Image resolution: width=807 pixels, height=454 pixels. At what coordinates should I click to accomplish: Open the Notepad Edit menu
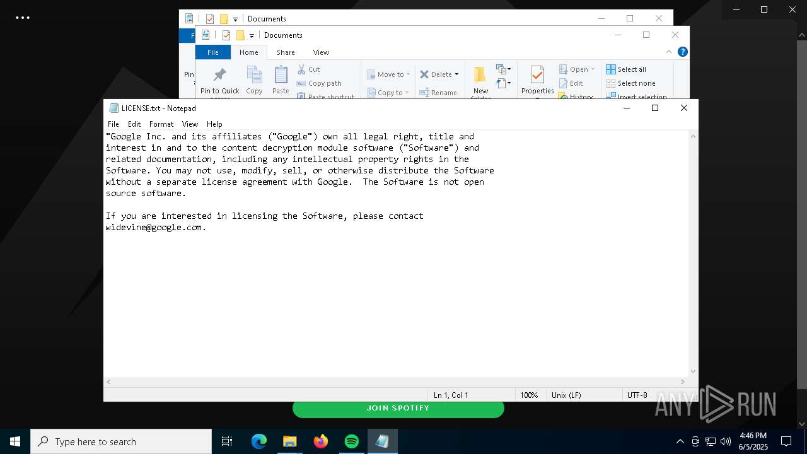134,124
